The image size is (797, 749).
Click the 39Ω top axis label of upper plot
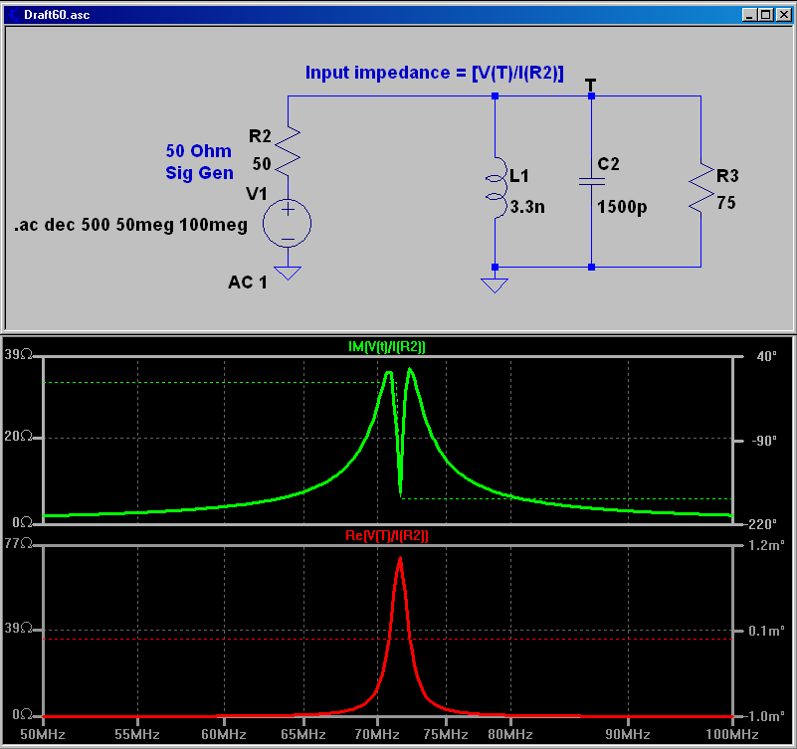(x=18, y=354)
